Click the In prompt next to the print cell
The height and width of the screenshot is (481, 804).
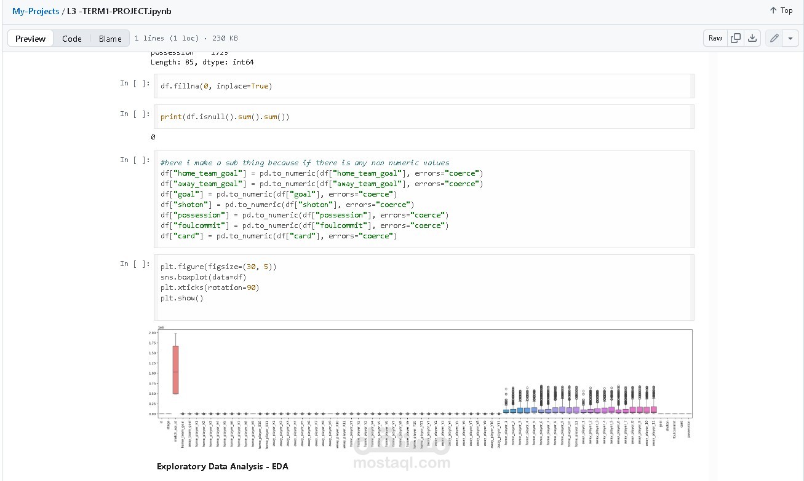(134, 114)
